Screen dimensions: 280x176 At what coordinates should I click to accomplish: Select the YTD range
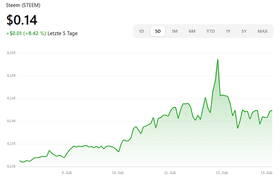[210, 31]
